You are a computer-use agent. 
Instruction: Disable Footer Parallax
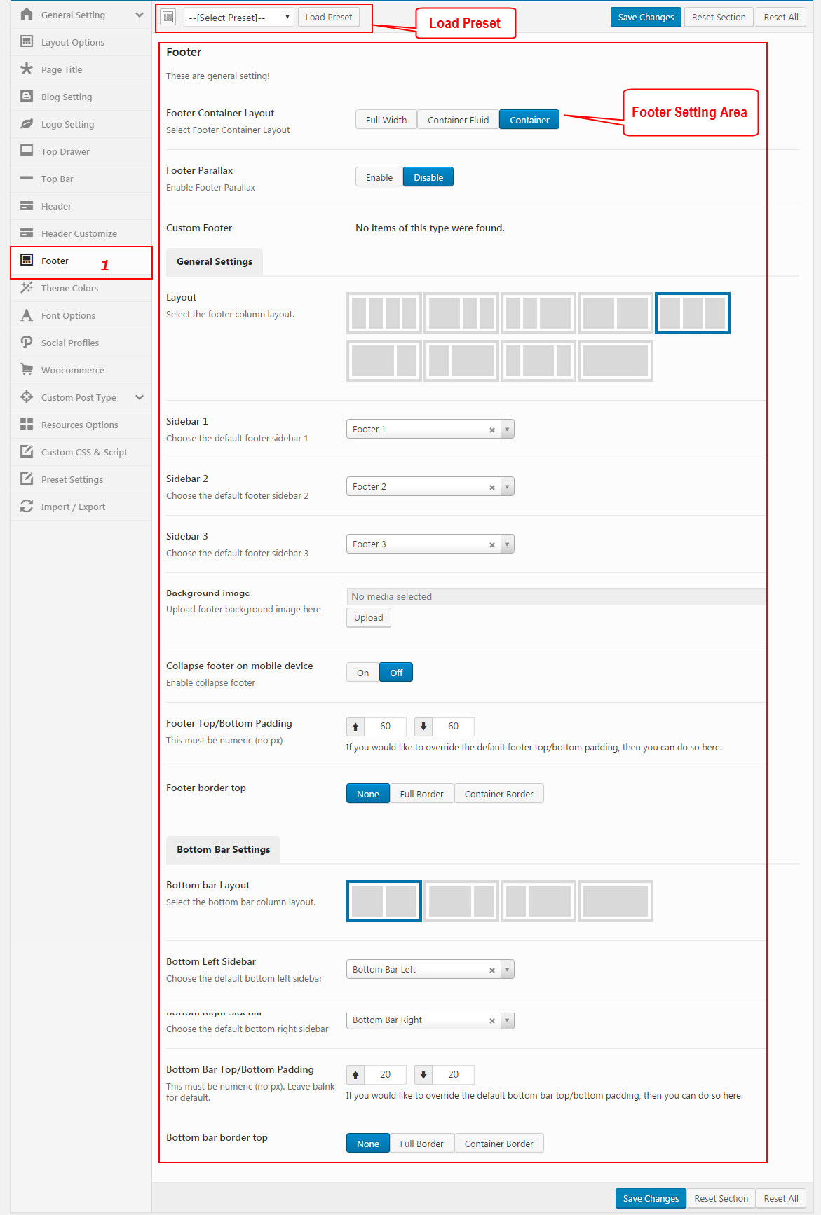click(428, 177)
